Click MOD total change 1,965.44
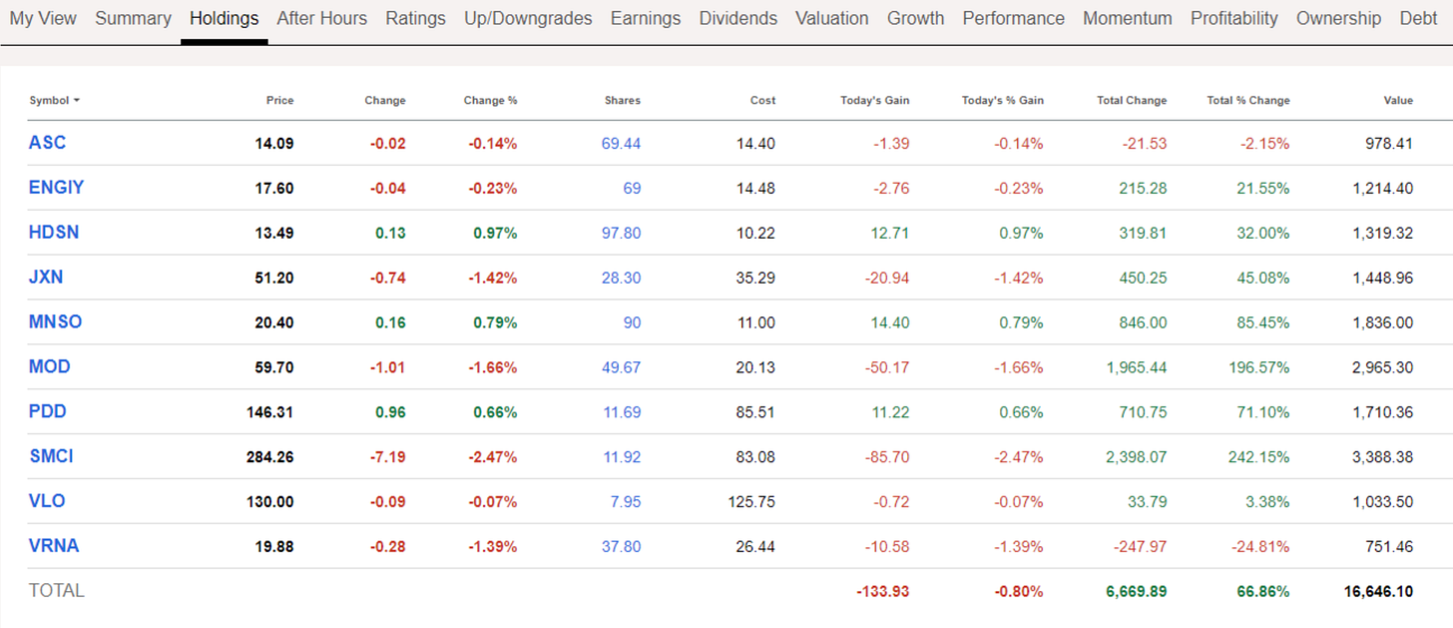The width and height of the screenshot is (1453, 628). (x=1136, y=367)
